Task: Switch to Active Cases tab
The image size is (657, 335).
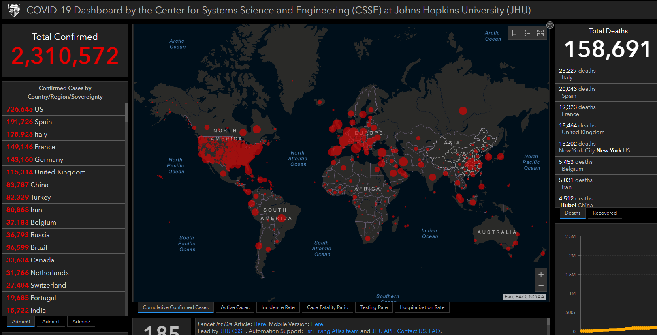Action: 235,307
